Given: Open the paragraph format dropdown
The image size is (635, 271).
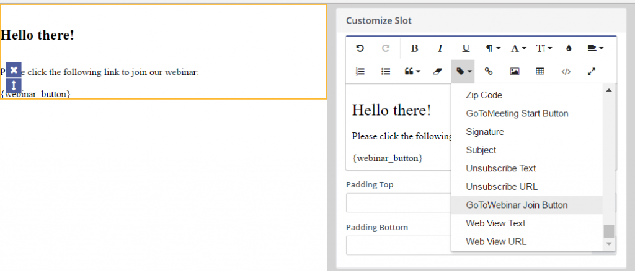Looking at the screenshot, I should pyautogui.click(x=493, y=48).
